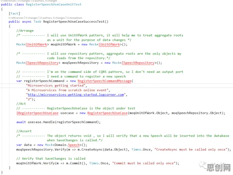Open '0 authors, 0 changes' CodeLens indicator
Screen dimensions: 233x175
coord(52,18)
